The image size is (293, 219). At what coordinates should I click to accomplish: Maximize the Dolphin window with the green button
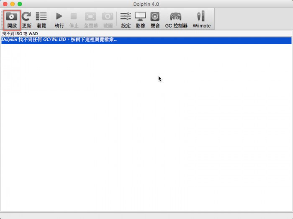pyautogui.click(x=20, y=4)
